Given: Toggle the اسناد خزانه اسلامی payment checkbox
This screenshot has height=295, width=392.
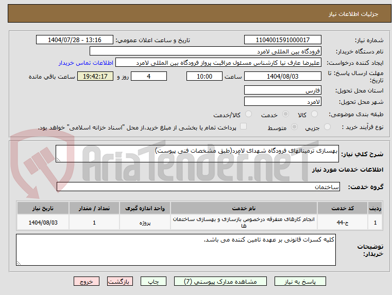Looking at the screenshot, I should pos(243,126).
